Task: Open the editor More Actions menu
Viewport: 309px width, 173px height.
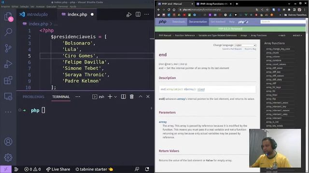Action: 147,14
